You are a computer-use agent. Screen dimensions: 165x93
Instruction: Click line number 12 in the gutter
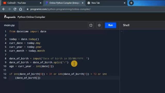(5, 74)
